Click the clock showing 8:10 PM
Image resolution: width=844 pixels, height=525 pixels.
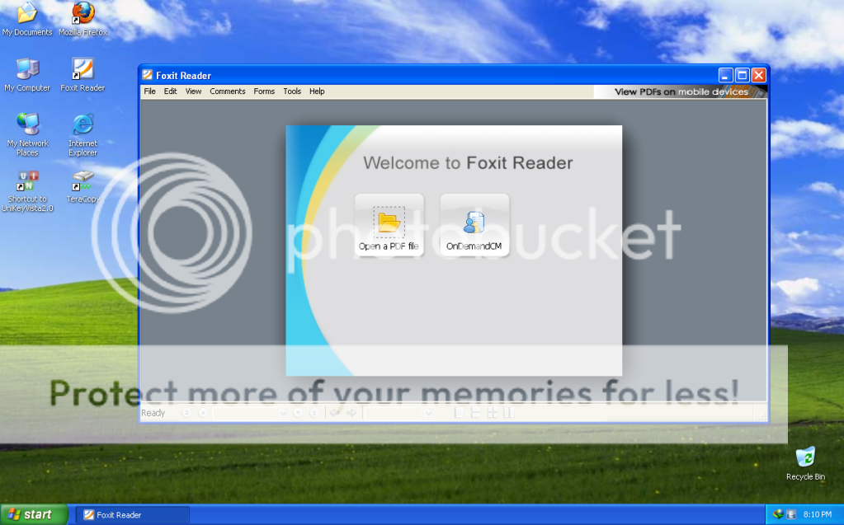pos(817,515)
